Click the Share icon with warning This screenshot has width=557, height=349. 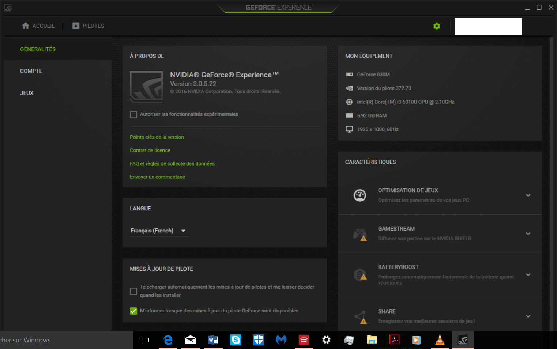click(361, 317)
